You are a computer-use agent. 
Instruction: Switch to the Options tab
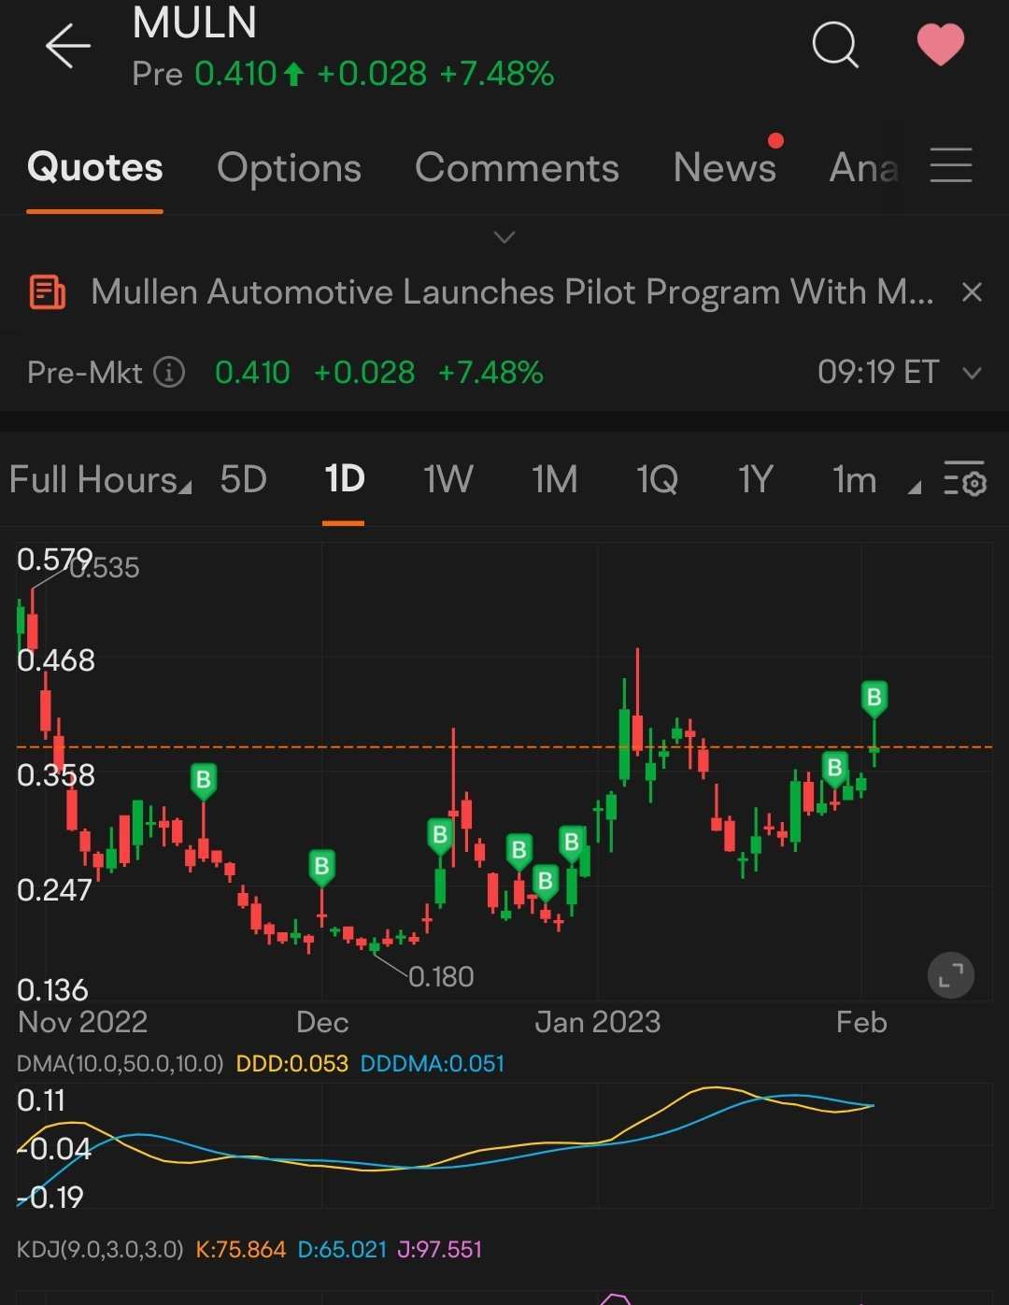coord(289,168)
